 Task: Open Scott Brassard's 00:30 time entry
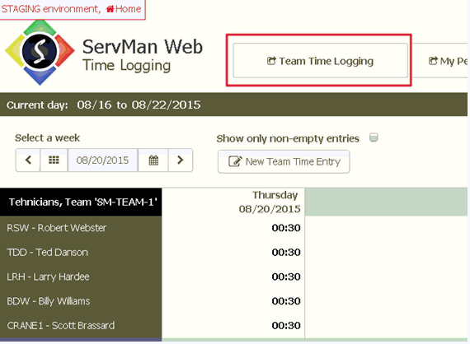pyautogui.click(x=286, y=325)
